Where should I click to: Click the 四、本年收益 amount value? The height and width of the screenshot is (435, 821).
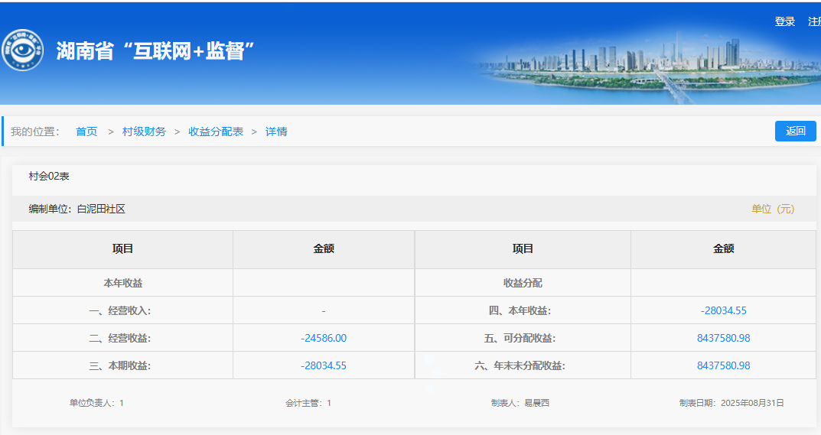[723, 310]
